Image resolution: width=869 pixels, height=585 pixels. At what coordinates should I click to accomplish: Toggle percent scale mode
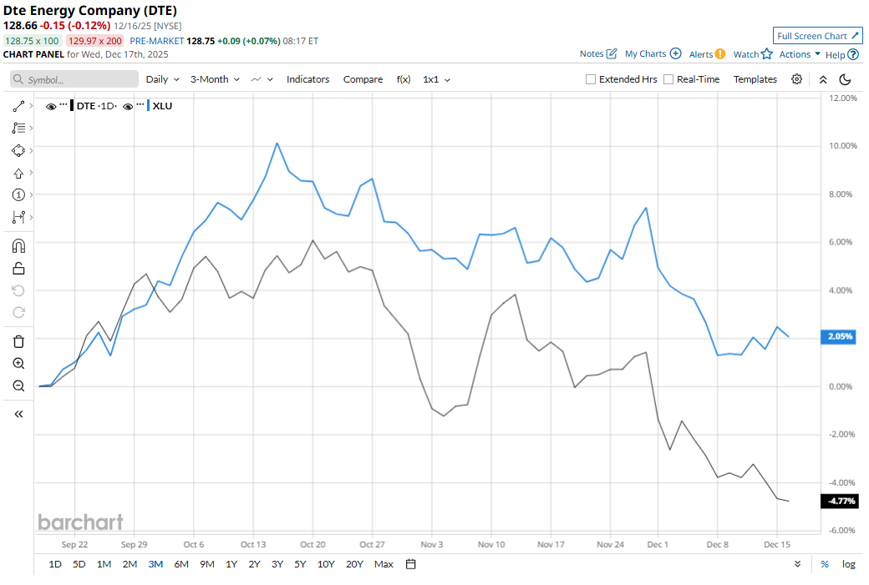click(x=825, y=564)
